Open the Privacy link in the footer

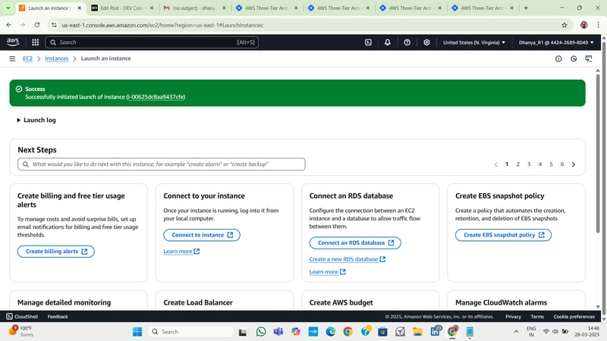point(513,317)
